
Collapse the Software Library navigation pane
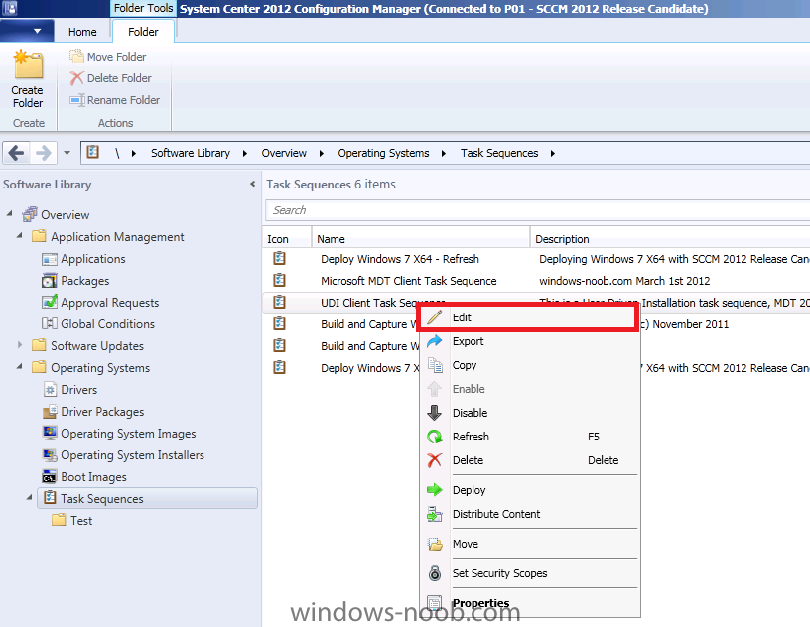pyautogui.click(x=252, y=184)
